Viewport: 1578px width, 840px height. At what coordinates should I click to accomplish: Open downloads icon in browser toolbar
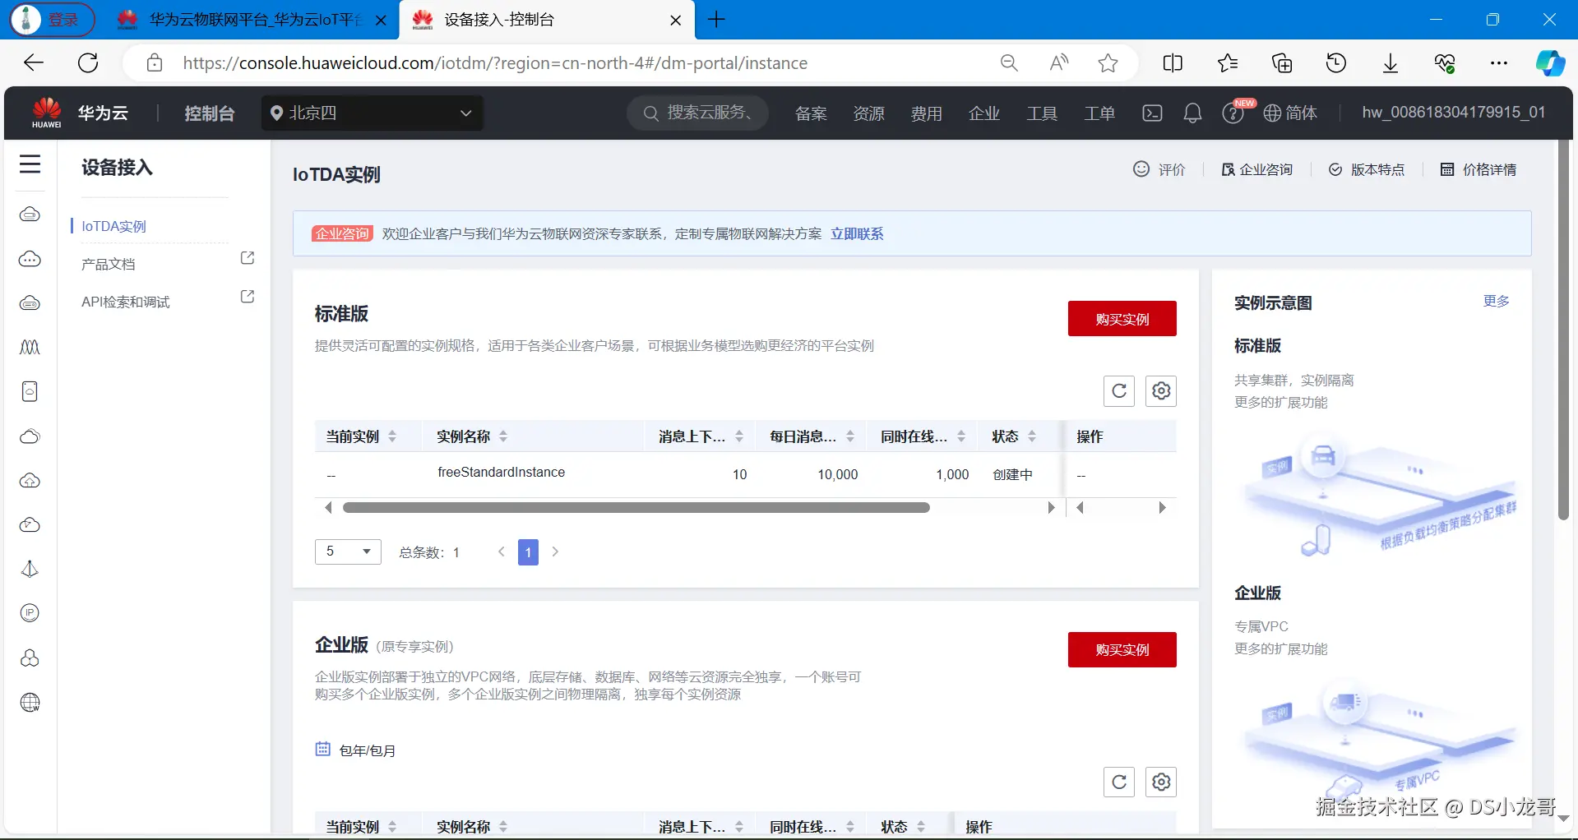click(1391, 63)
